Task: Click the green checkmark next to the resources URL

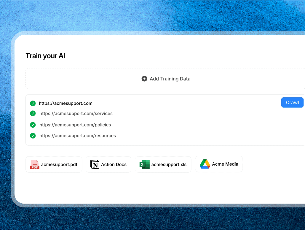Action: tap(33, 136)
